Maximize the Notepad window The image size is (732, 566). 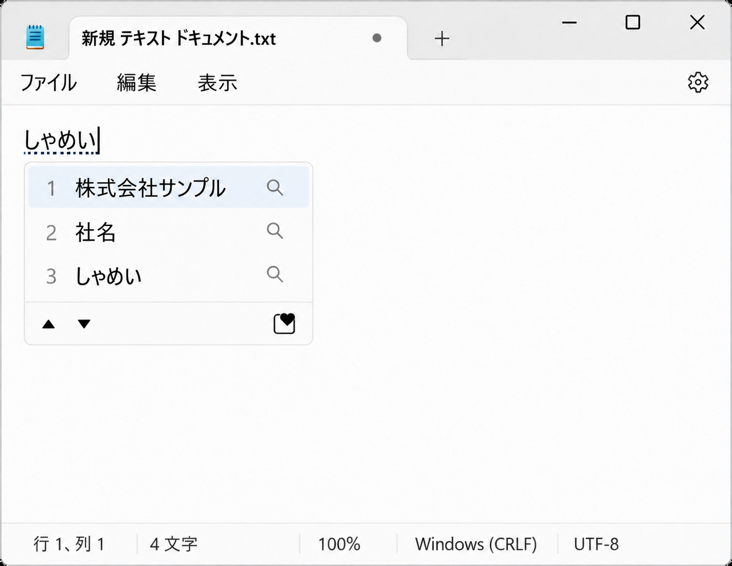(x=633, y=22)
